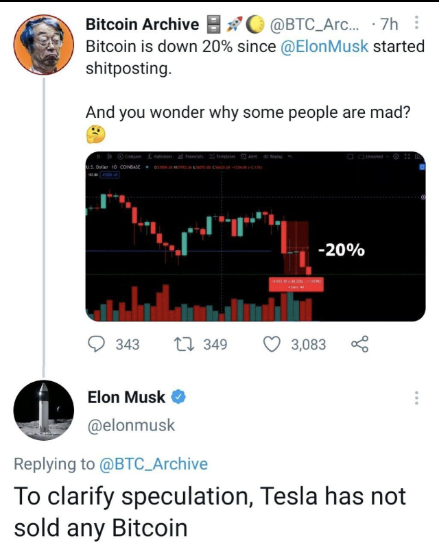Open the Elon Musk display name

pos(126,398)
